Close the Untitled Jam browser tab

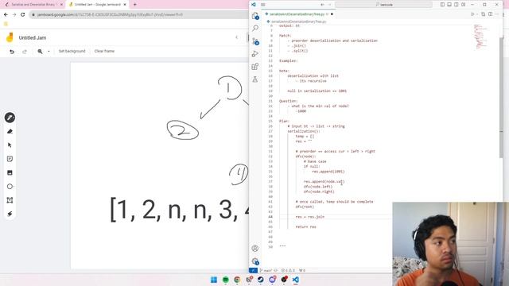point(125,5)
